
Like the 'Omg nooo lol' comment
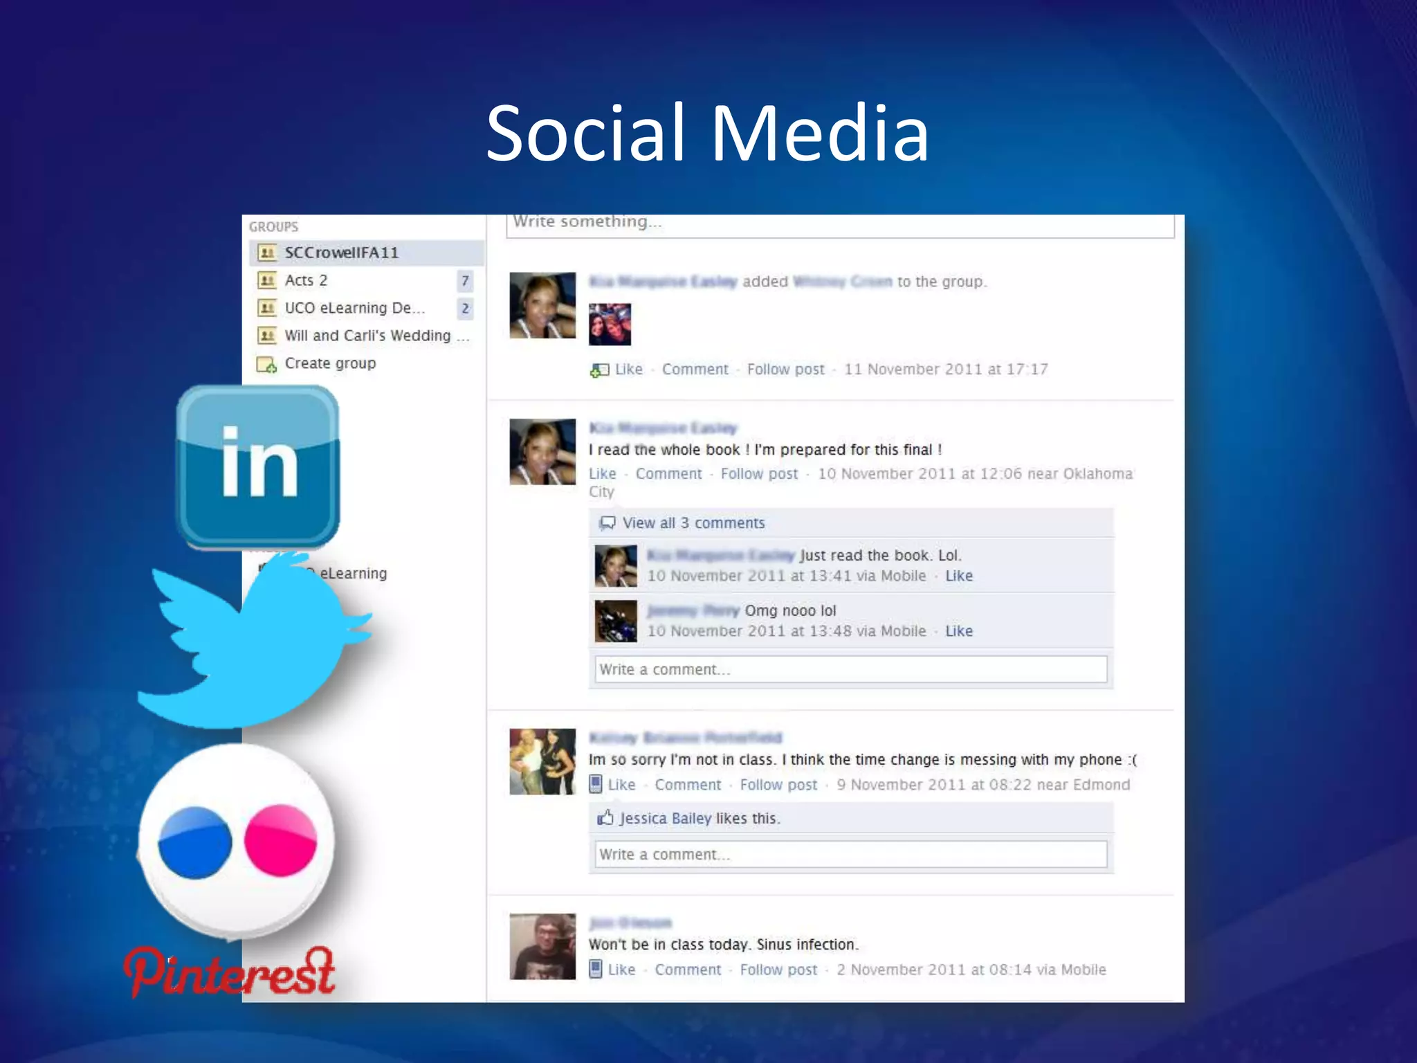(958, 631)
